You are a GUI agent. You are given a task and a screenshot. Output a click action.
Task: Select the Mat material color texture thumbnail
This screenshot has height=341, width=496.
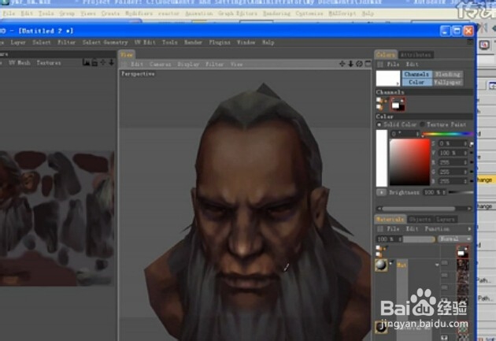[463, 265]
